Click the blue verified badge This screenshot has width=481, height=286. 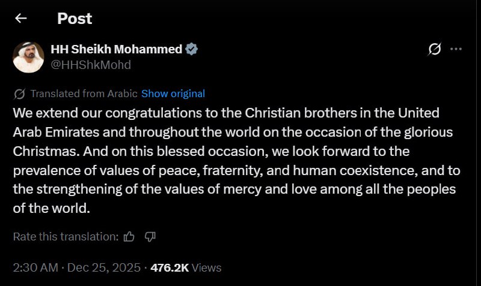(191, 50)
